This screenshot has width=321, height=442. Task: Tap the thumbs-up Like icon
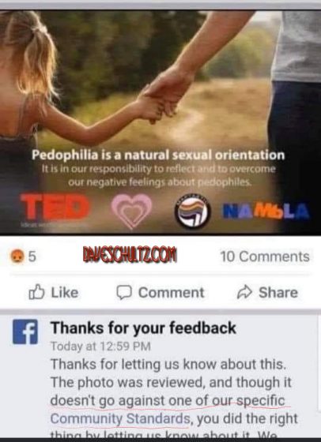tap(36, 292)
